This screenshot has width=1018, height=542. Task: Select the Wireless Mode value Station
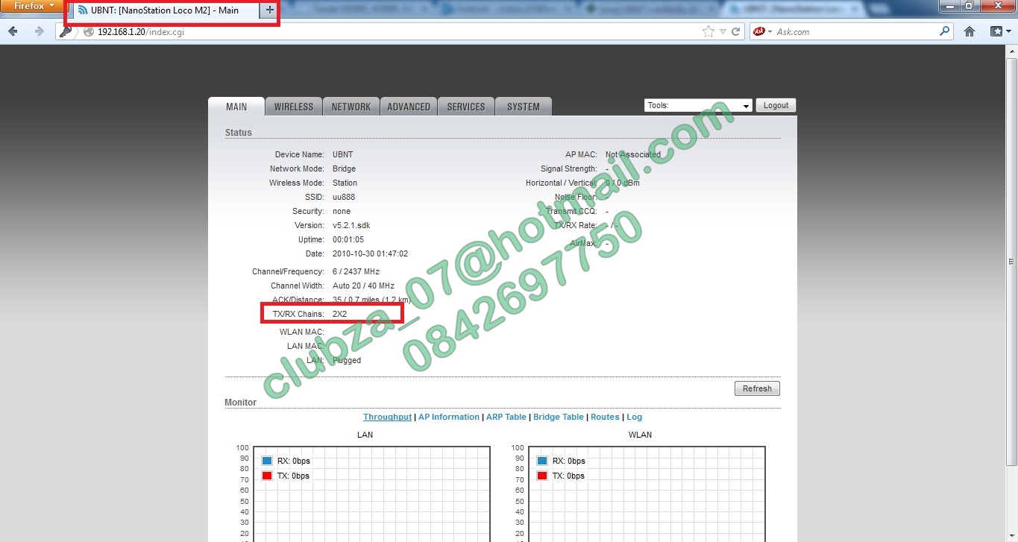(x=345, y=183)
